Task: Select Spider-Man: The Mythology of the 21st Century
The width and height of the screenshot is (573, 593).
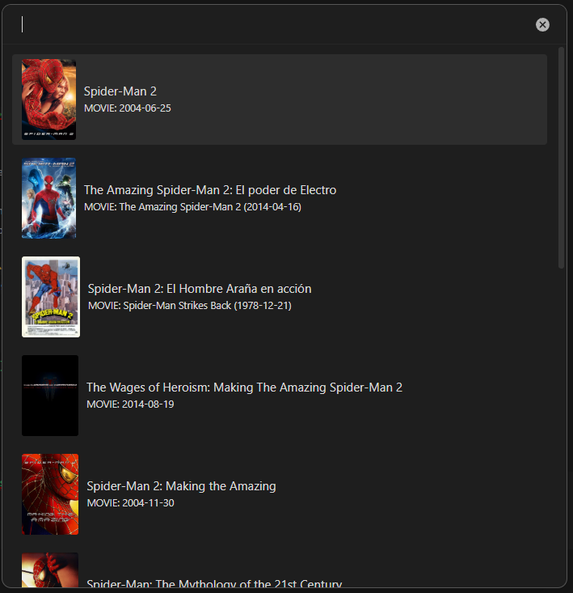Action: (214, 582)
